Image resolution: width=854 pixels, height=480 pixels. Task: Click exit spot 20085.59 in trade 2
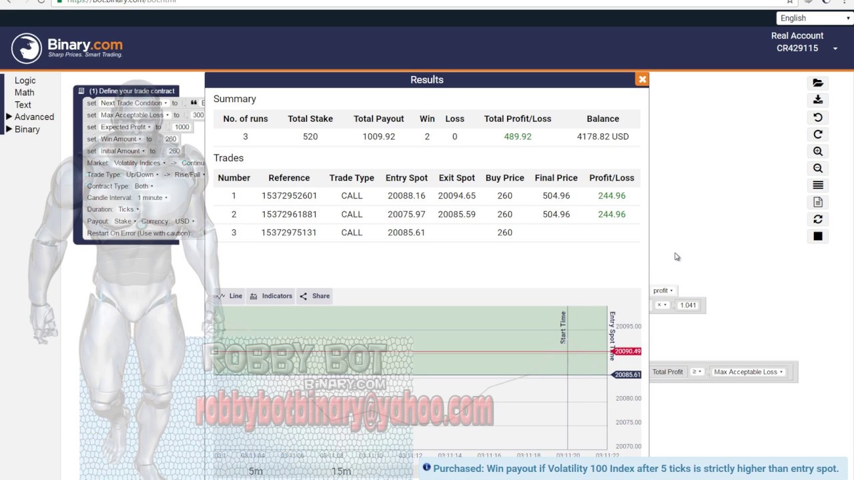pos(457,215)
